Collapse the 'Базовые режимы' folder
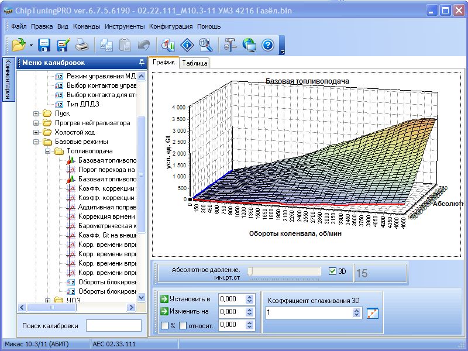 pyautogui.click(x=36, y=142)
